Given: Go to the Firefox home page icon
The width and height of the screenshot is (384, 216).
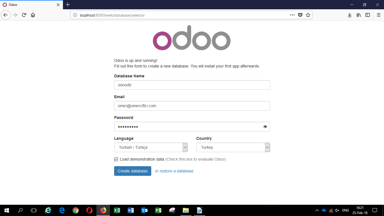Looking at the screenshot, I should 33,15.
